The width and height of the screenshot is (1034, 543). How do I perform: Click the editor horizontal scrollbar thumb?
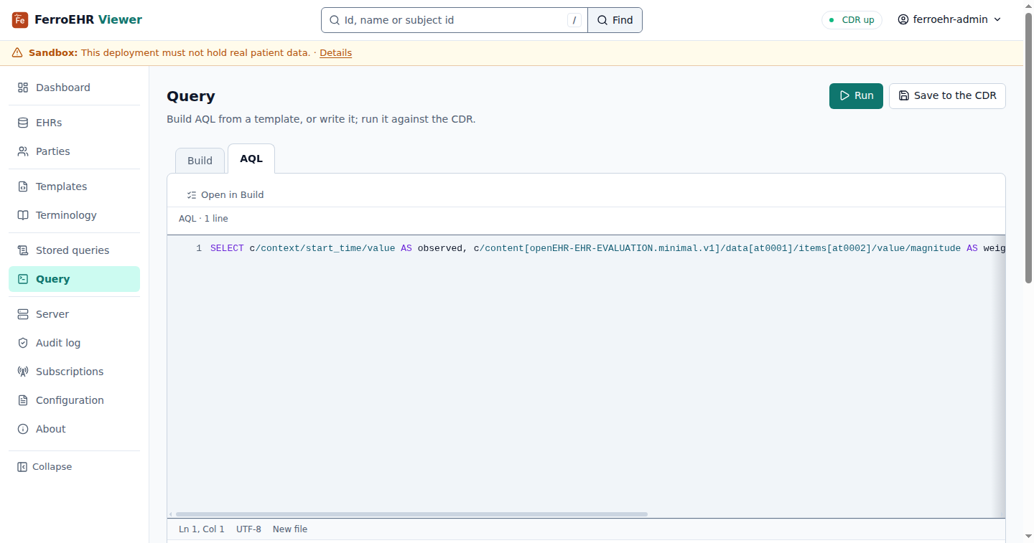tap(411, 514)
